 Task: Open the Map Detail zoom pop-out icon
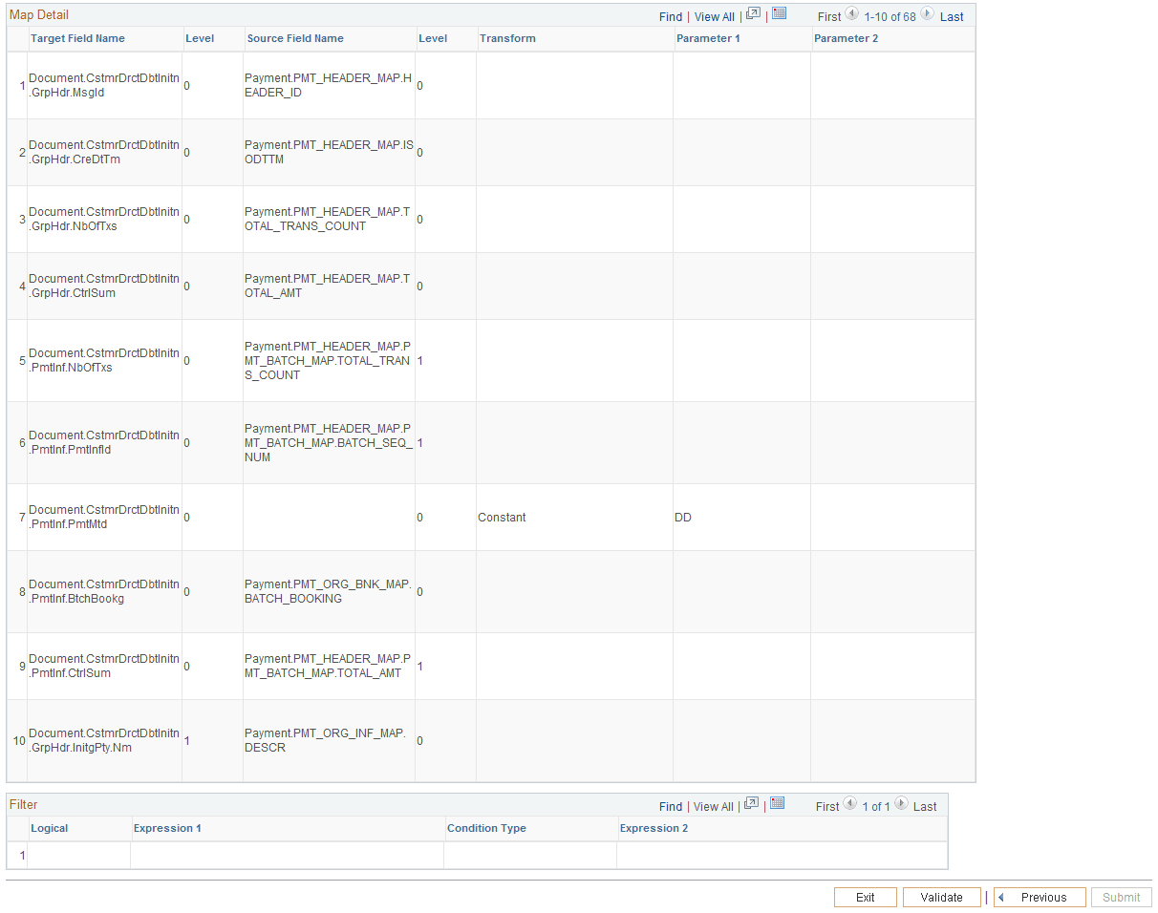tap(752, 15)
